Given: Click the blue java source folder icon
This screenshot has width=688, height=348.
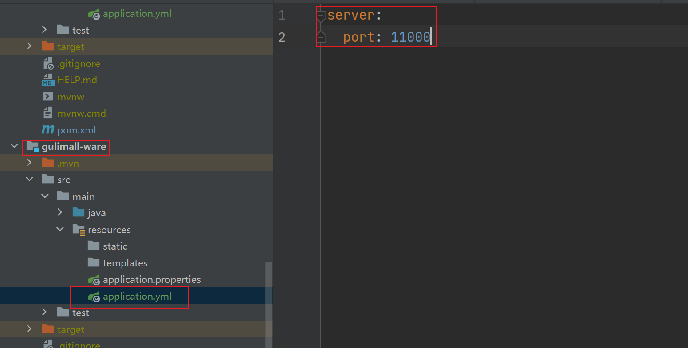Looking at the screenshot, I should 79,213.
